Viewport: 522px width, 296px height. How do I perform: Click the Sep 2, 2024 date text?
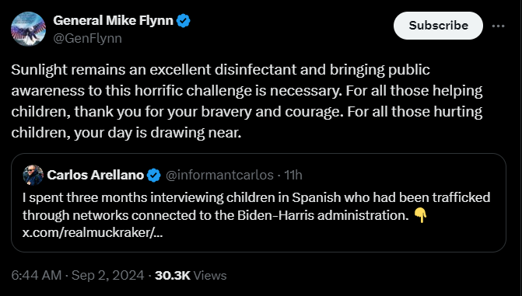pos(108,275)
